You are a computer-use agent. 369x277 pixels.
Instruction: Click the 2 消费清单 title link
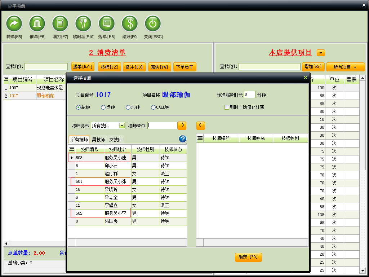point(107,52)
